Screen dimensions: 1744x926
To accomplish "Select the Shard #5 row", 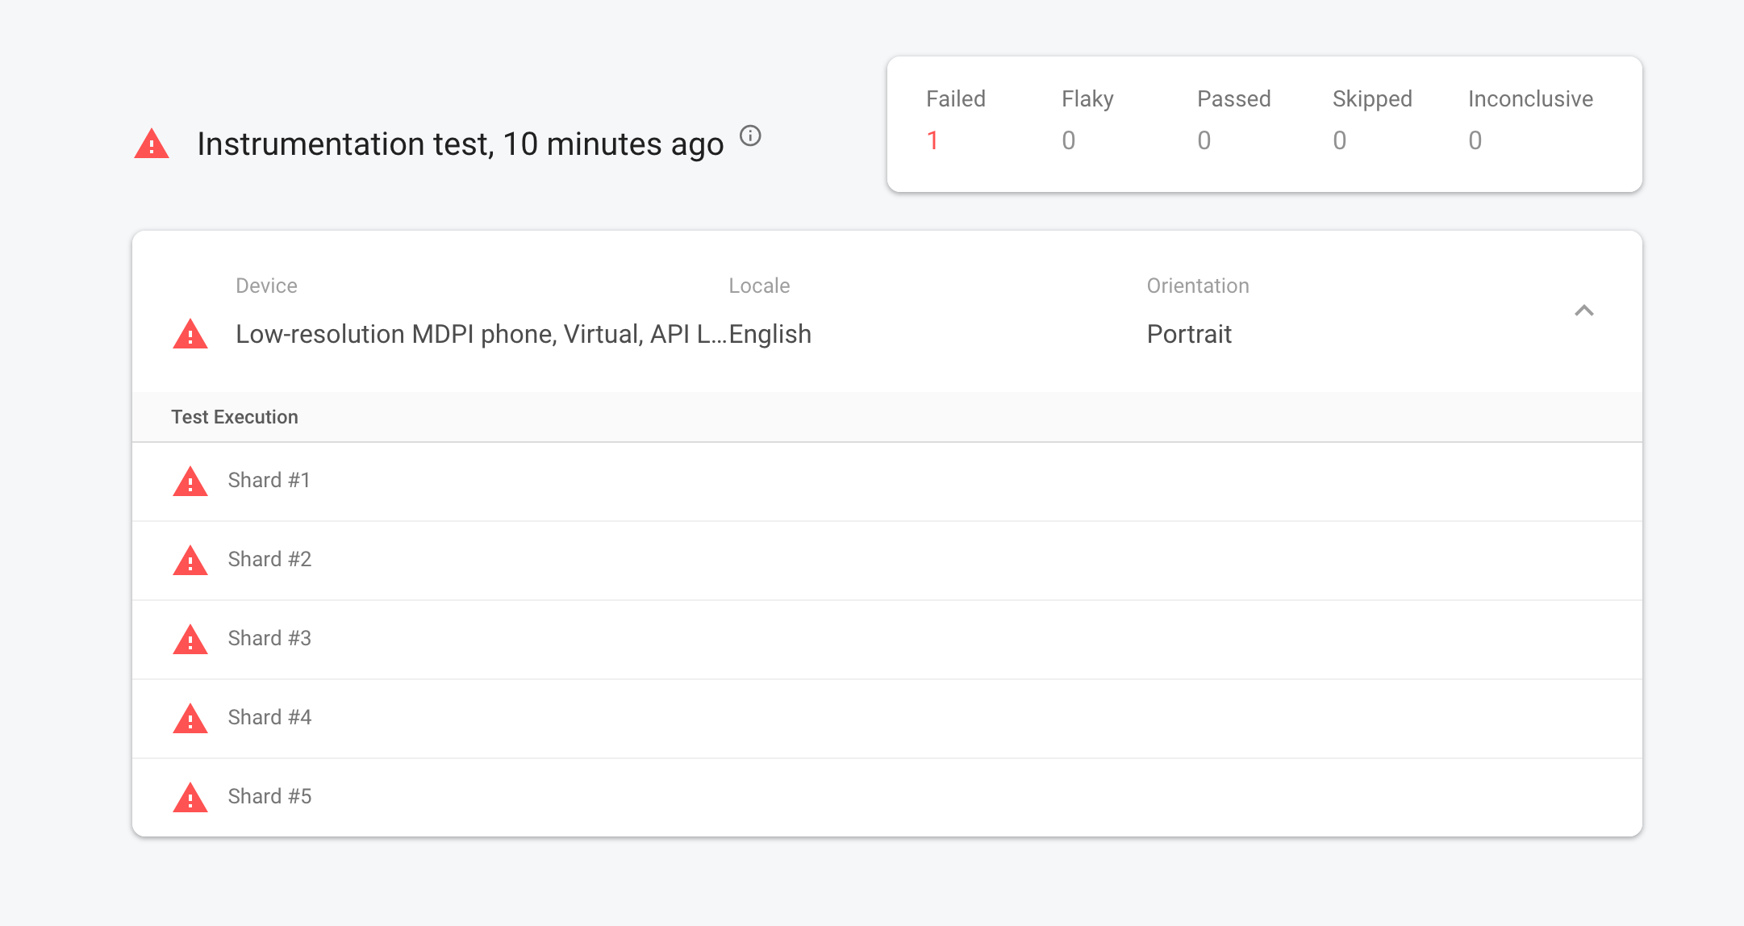I will pyautogui.click(x=887, y=797).
